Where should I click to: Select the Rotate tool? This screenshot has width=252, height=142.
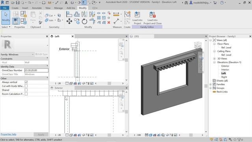point(84,21)
